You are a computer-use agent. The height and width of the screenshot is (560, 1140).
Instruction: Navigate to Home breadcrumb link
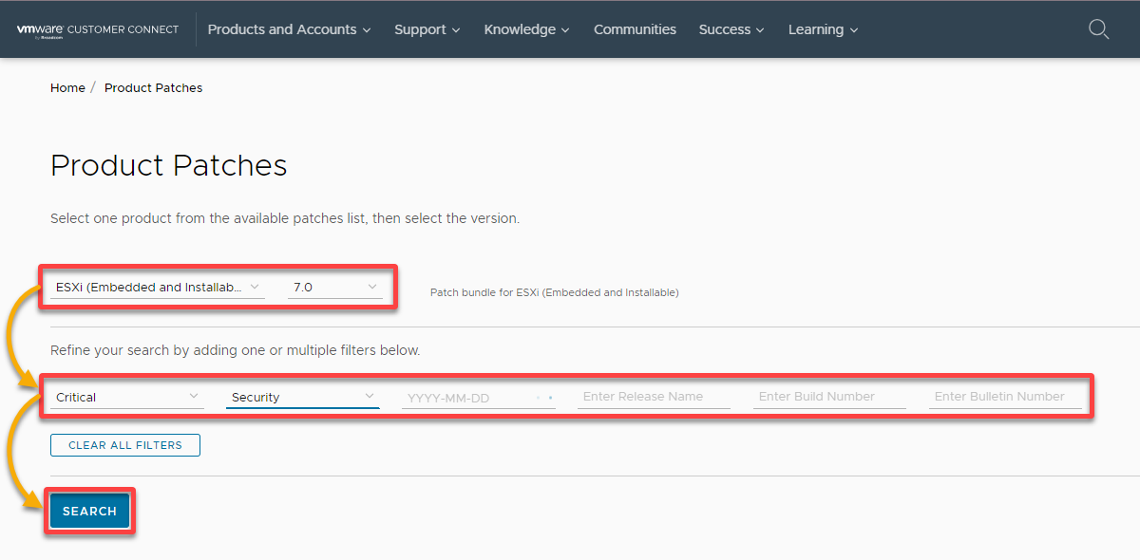click(x=67, y=87)
